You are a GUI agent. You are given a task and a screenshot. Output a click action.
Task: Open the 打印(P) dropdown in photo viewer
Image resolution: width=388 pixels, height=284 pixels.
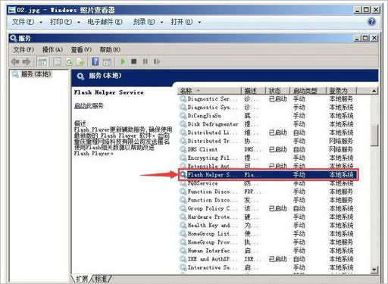click(x=65, y=22)
